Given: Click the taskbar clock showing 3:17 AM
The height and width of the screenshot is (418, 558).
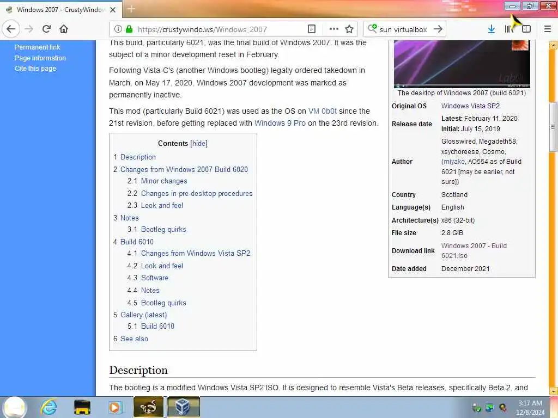Looking at the screenshot, I should click(x=530, y=408).
